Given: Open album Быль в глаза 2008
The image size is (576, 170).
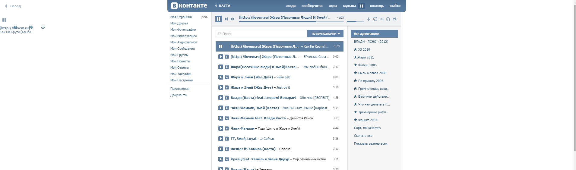Looking at the screenshot, I should (x=370, y=73).
